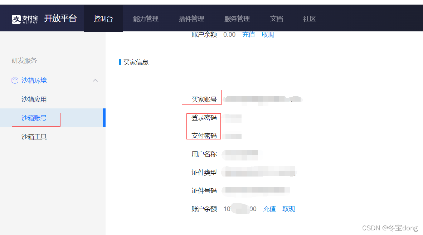The height and width of the screenshot is (235, 423).
Task: Open the 控制台 tab
Action: pos(103,19)
